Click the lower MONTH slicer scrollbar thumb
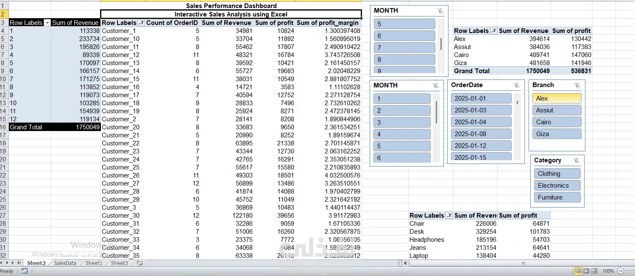The height and width of the screenshot is (276, 635). tap(437, 113)
